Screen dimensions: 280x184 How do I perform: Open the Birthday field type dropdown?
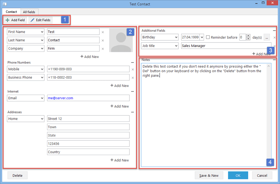[x=176, y=37]
